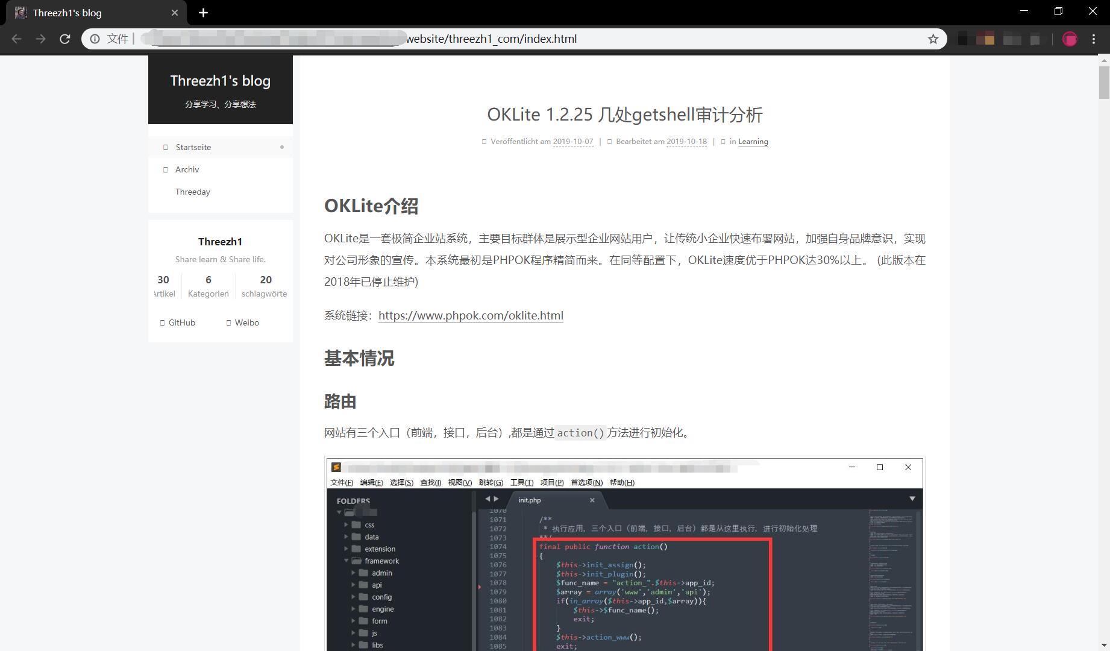Click the site info icon in address bar
The width and height of the screenshot is (1110, 651).
point(95,39)
